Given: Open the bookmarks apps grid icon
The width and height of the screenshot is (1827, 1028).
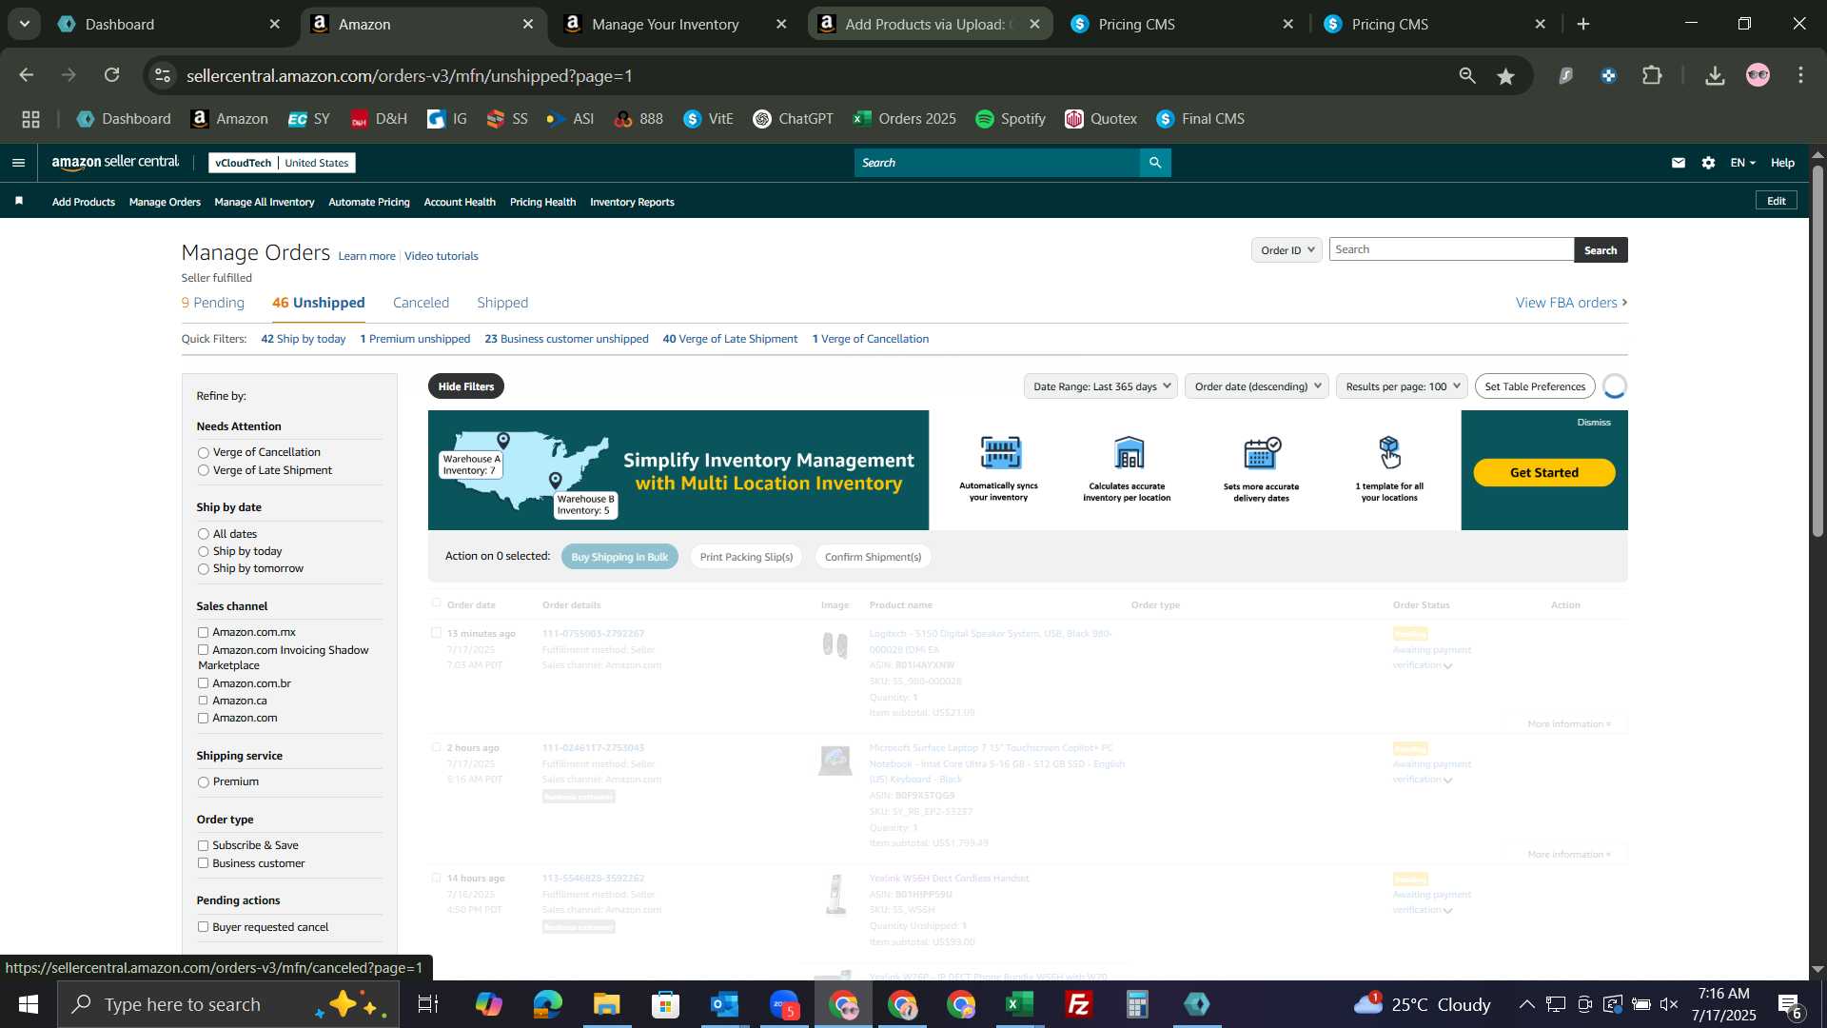Looking at the screenshot, I should click(x=31, y=119).
